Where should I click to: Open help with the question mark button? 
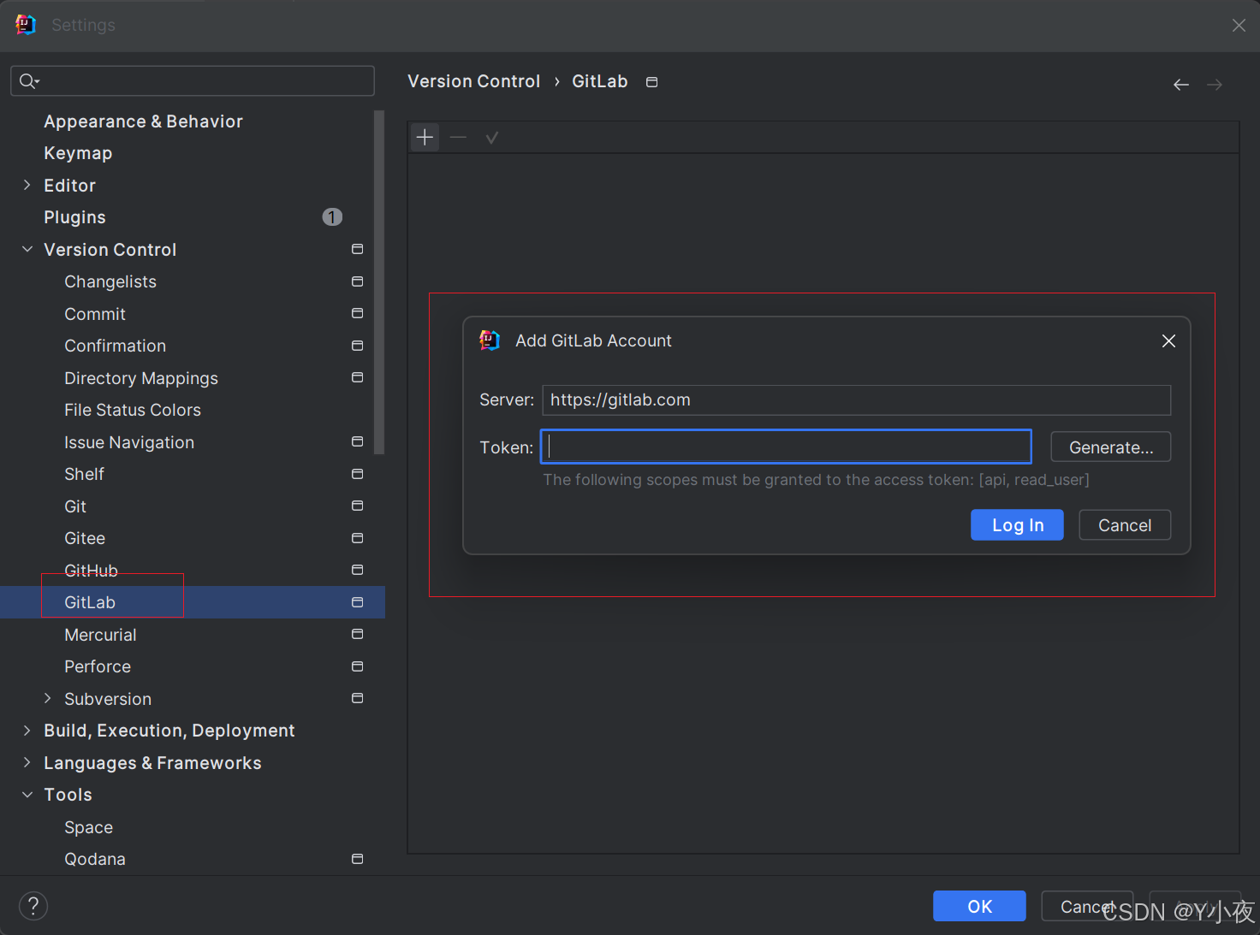coord(33,906)
